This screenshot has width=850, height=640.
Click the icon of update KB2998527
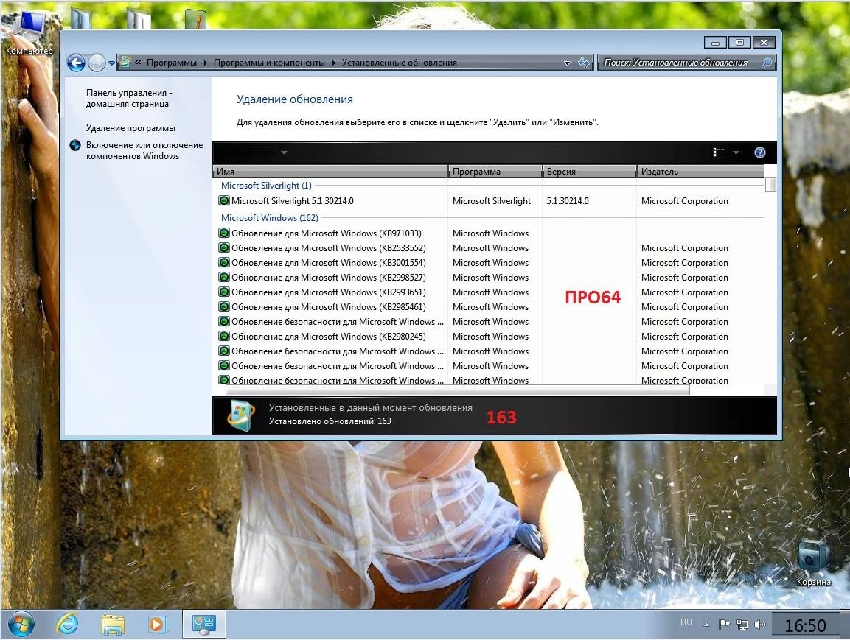(x=224, y=277)
